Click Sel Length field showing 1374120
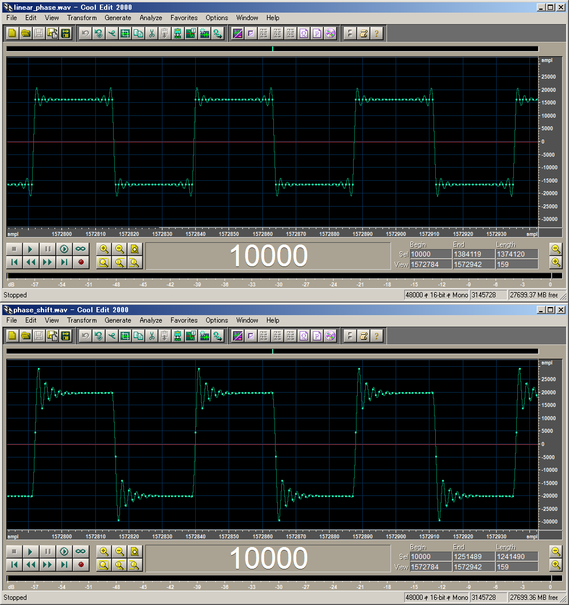Image resolution: width=569 pixels, height=605 pixels. [x=517, y=254]
